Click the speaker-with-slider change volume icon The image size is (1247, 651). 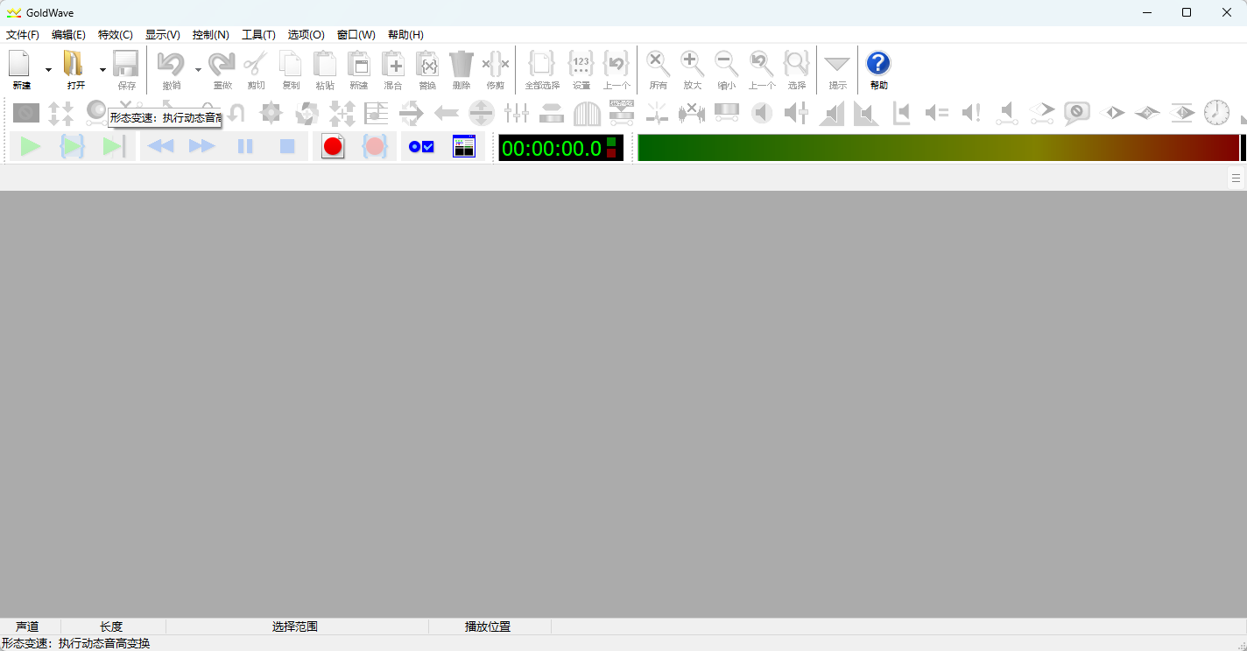[x=797, y=112]
